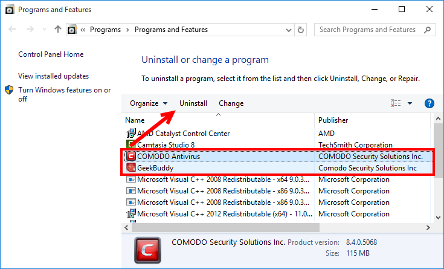Click the change view layout icon

coord(396,103)
